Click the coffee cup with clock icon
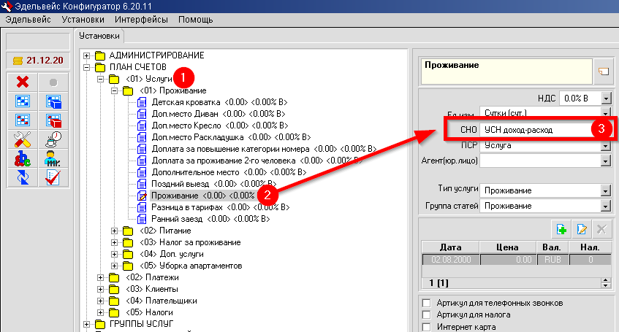The image size is (619, 332). [53, 139]
